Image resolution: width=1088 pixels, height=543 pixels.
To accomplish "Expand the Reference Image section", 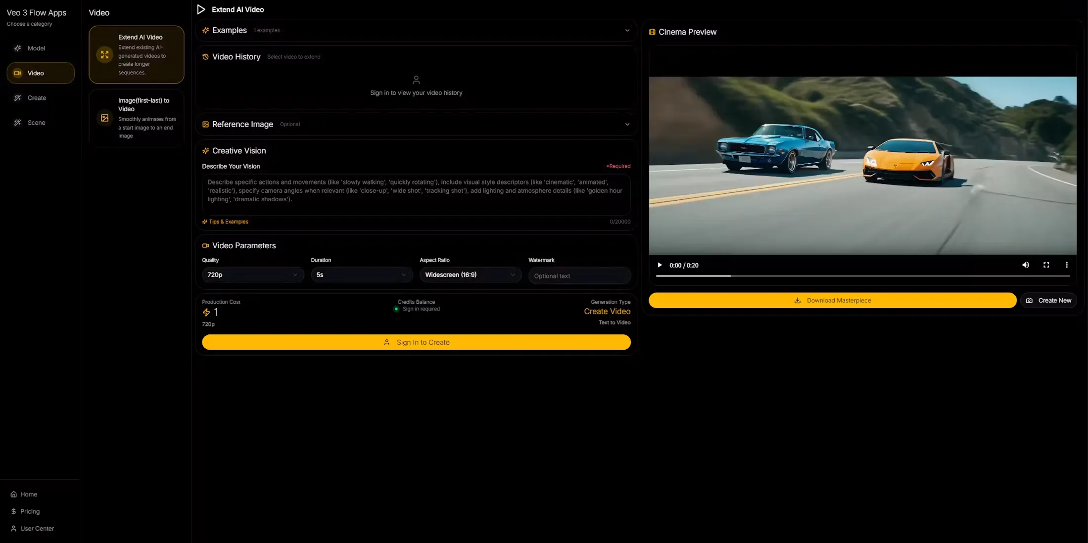I will (x=627, y=124).
